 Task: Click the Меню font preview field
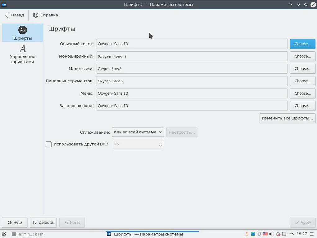tap(192, 93)
